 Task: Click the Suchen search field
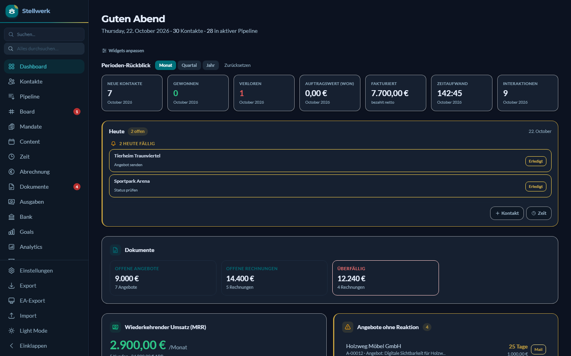point(44,34)
